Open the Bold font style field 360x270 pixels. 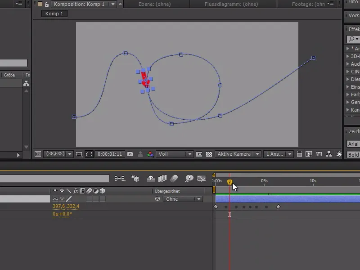click(353, 155)
